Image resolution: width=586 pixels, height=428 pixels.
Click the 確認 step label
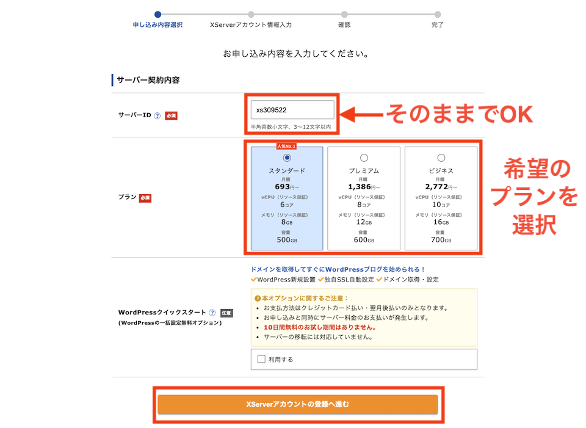[x=344, y=24]
